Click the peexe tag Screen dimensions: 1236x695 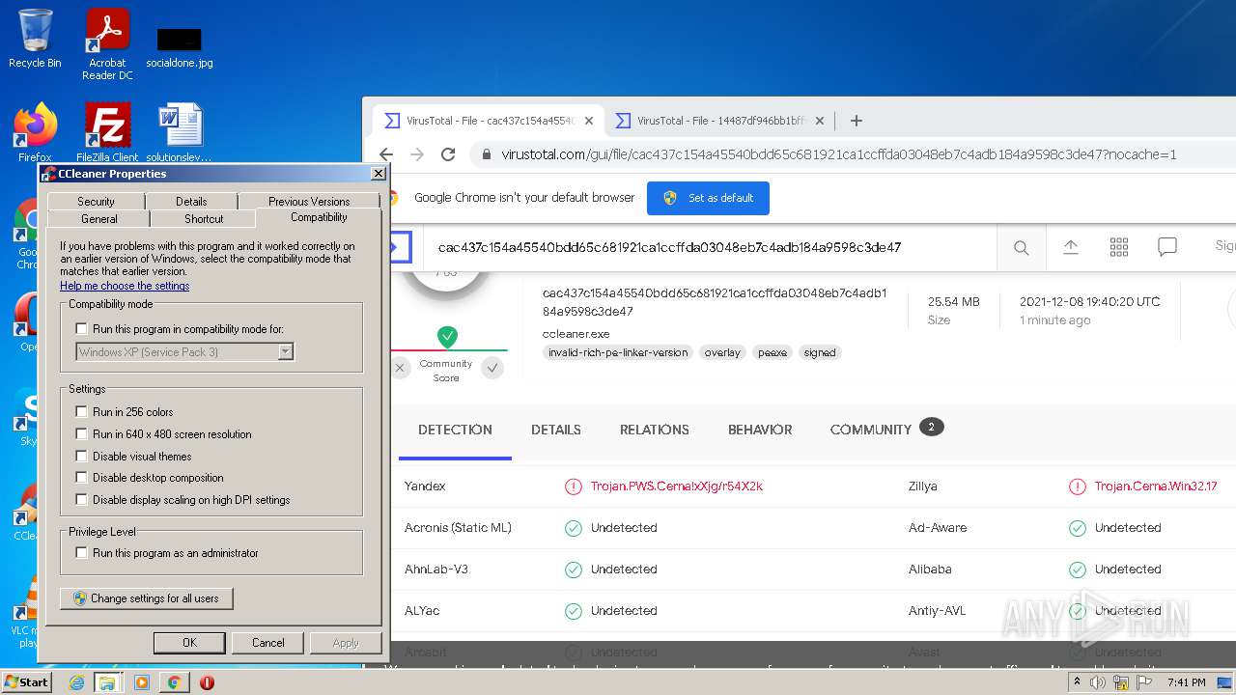tap(772, 353)
